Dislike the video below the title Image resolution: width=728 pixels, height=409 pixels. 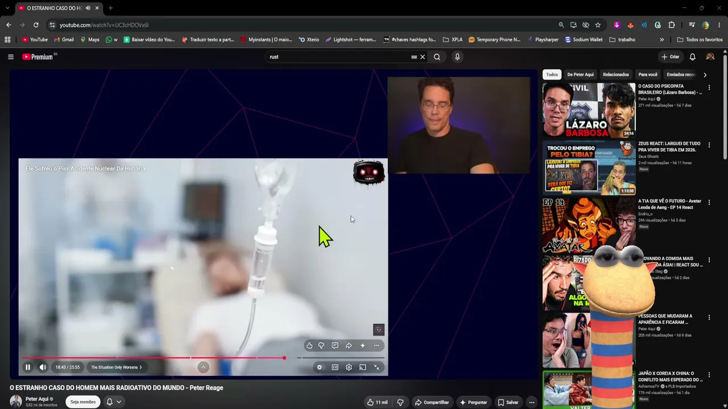pos(400,402)
